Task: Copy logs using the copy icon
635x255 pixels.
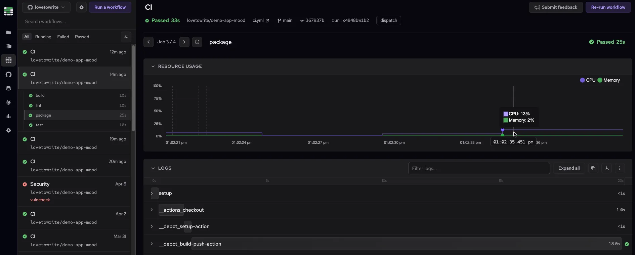Action: coord(593,168)
